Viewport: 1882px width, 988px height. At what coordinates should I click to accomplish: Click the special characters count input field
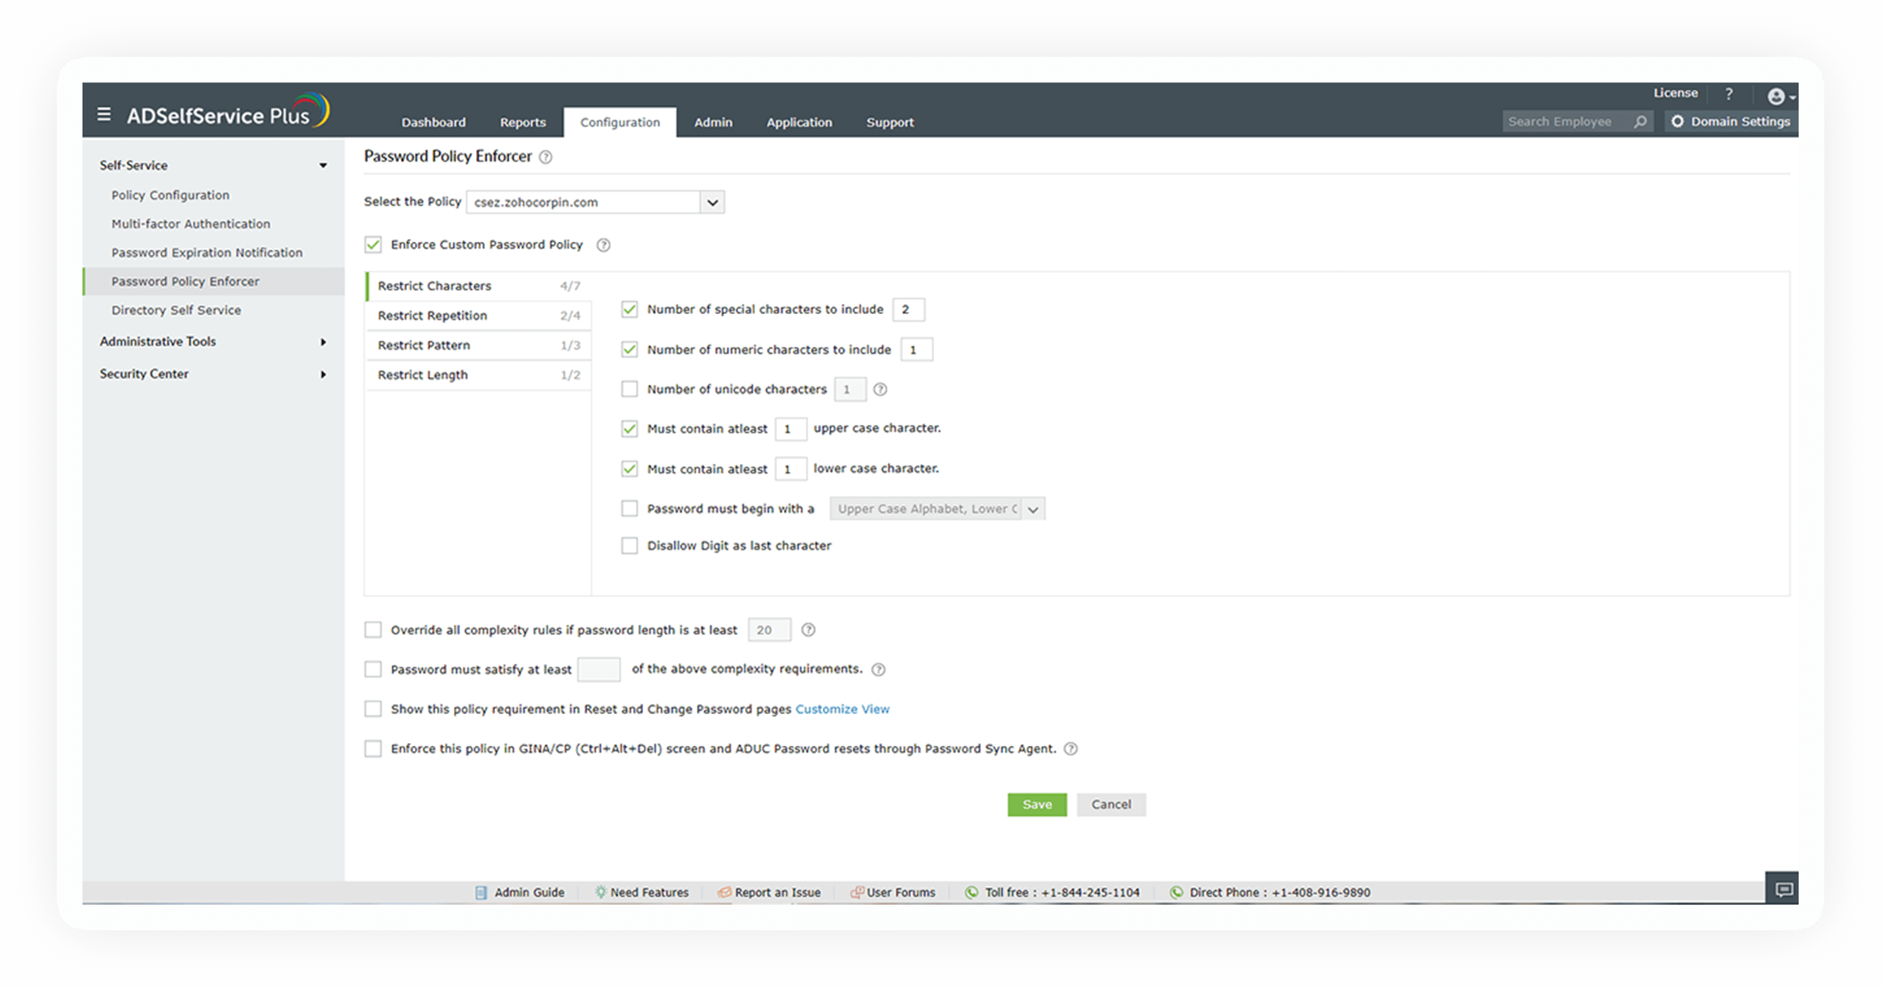click(908, 310)
